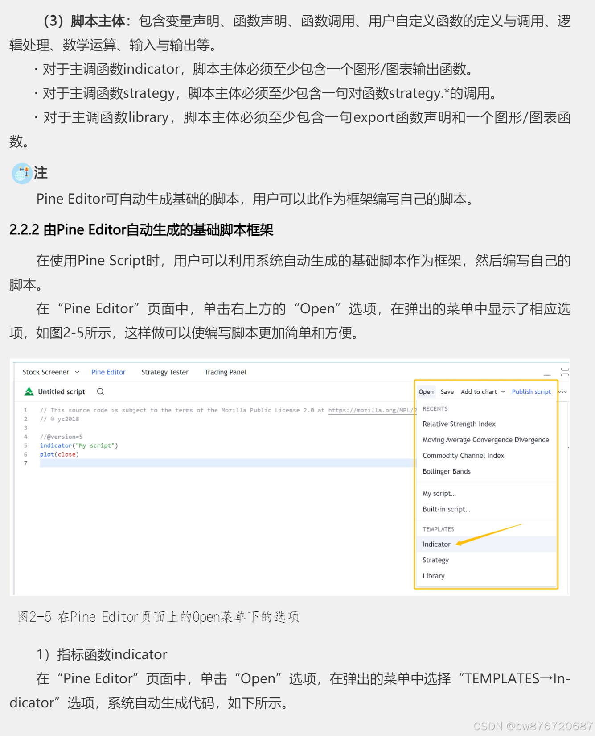The width and height of the screenshot is (595, 736).
Task: Open the Strategy Tester tab
Action: pyautogui.click(x=165, y=372)
